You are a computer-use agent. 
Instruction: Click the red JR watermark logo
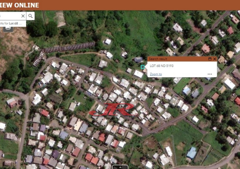tap(113, 110)
